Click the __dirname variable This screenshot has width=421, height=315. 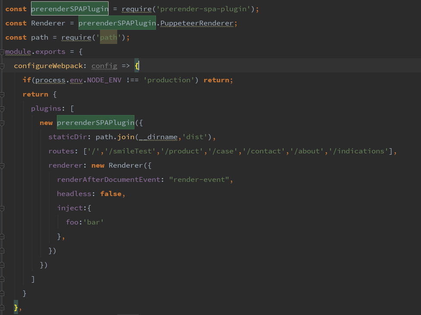tap(158, 137)
